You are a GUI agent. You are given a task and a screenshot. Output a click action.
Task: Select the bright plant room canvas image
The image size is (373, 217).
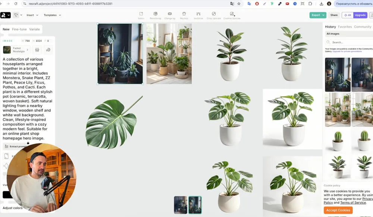(x=169, y=53)
